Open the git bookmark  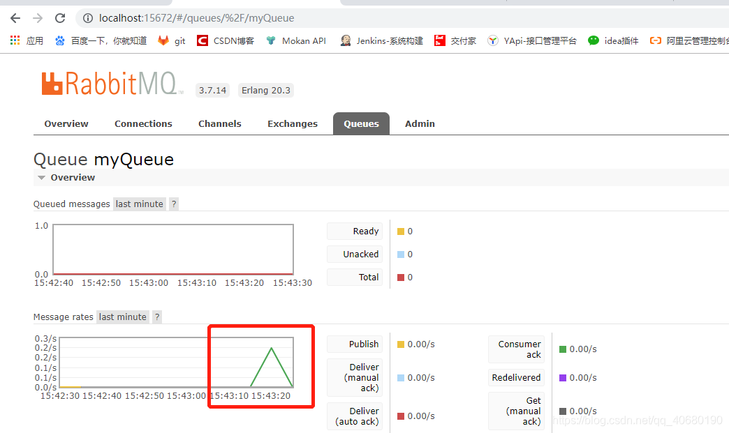point(172,41)
